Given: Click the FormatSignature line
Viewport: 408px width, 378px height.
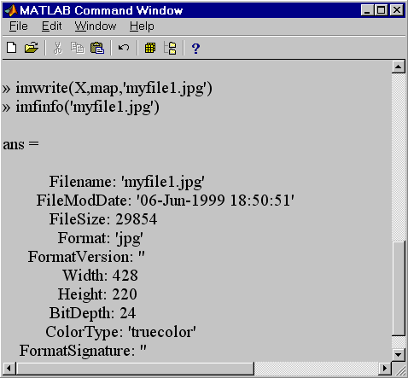Looking at the screenshot, I should click(83, 351).
